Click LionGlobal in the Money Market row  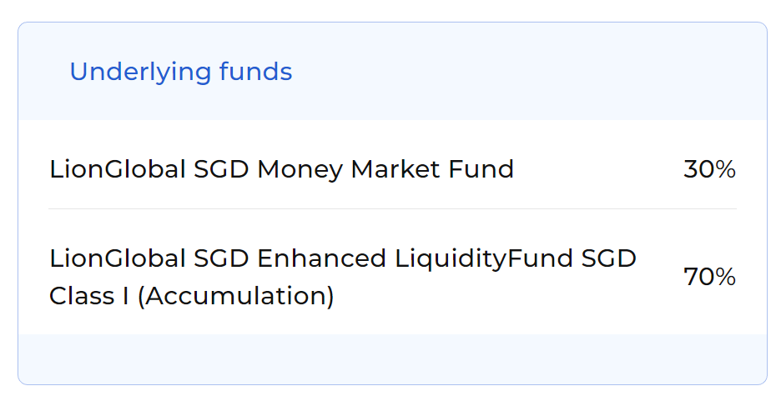(117, 169)
